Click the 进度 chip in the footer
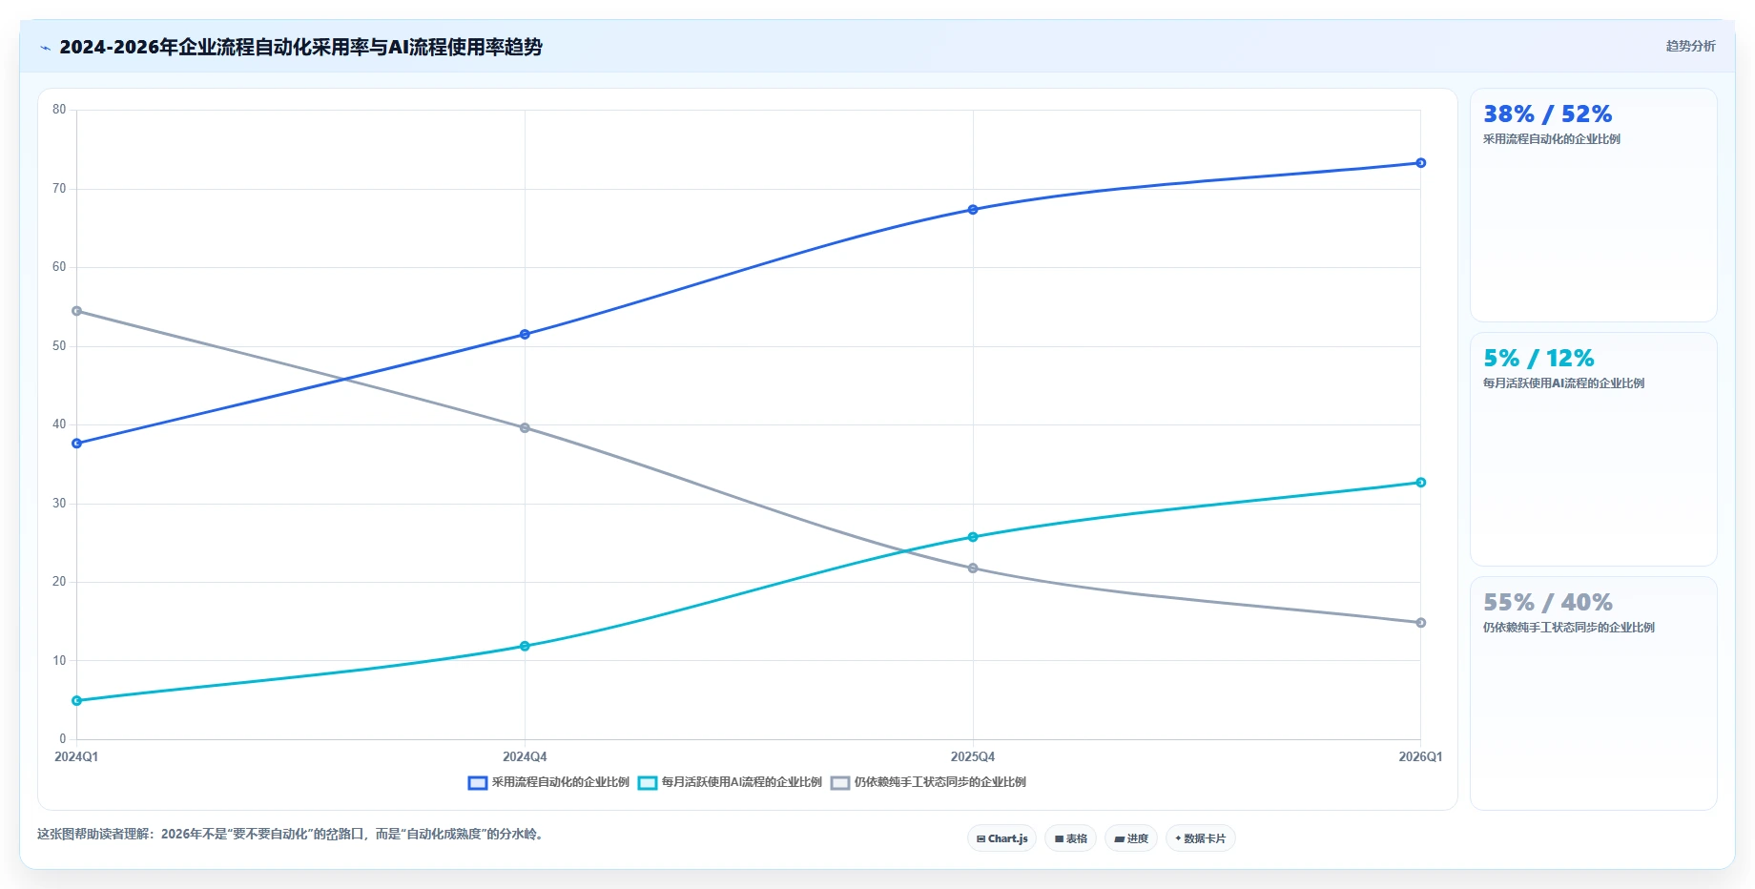1755x889 pixels. coord(1131,838)
